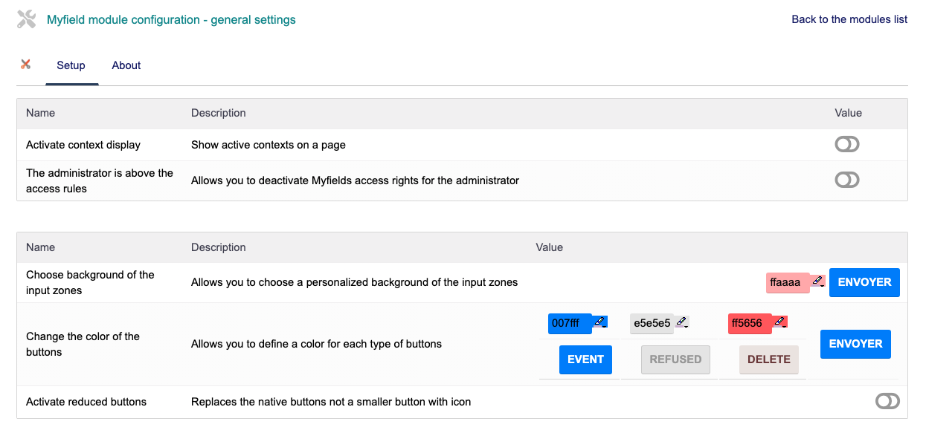Screen dimensions: 926x430
Task: Turn on Activate reduced buttons switch
Action: 887,401
